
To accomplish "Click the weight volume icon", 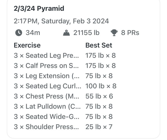I will (66, 33).
